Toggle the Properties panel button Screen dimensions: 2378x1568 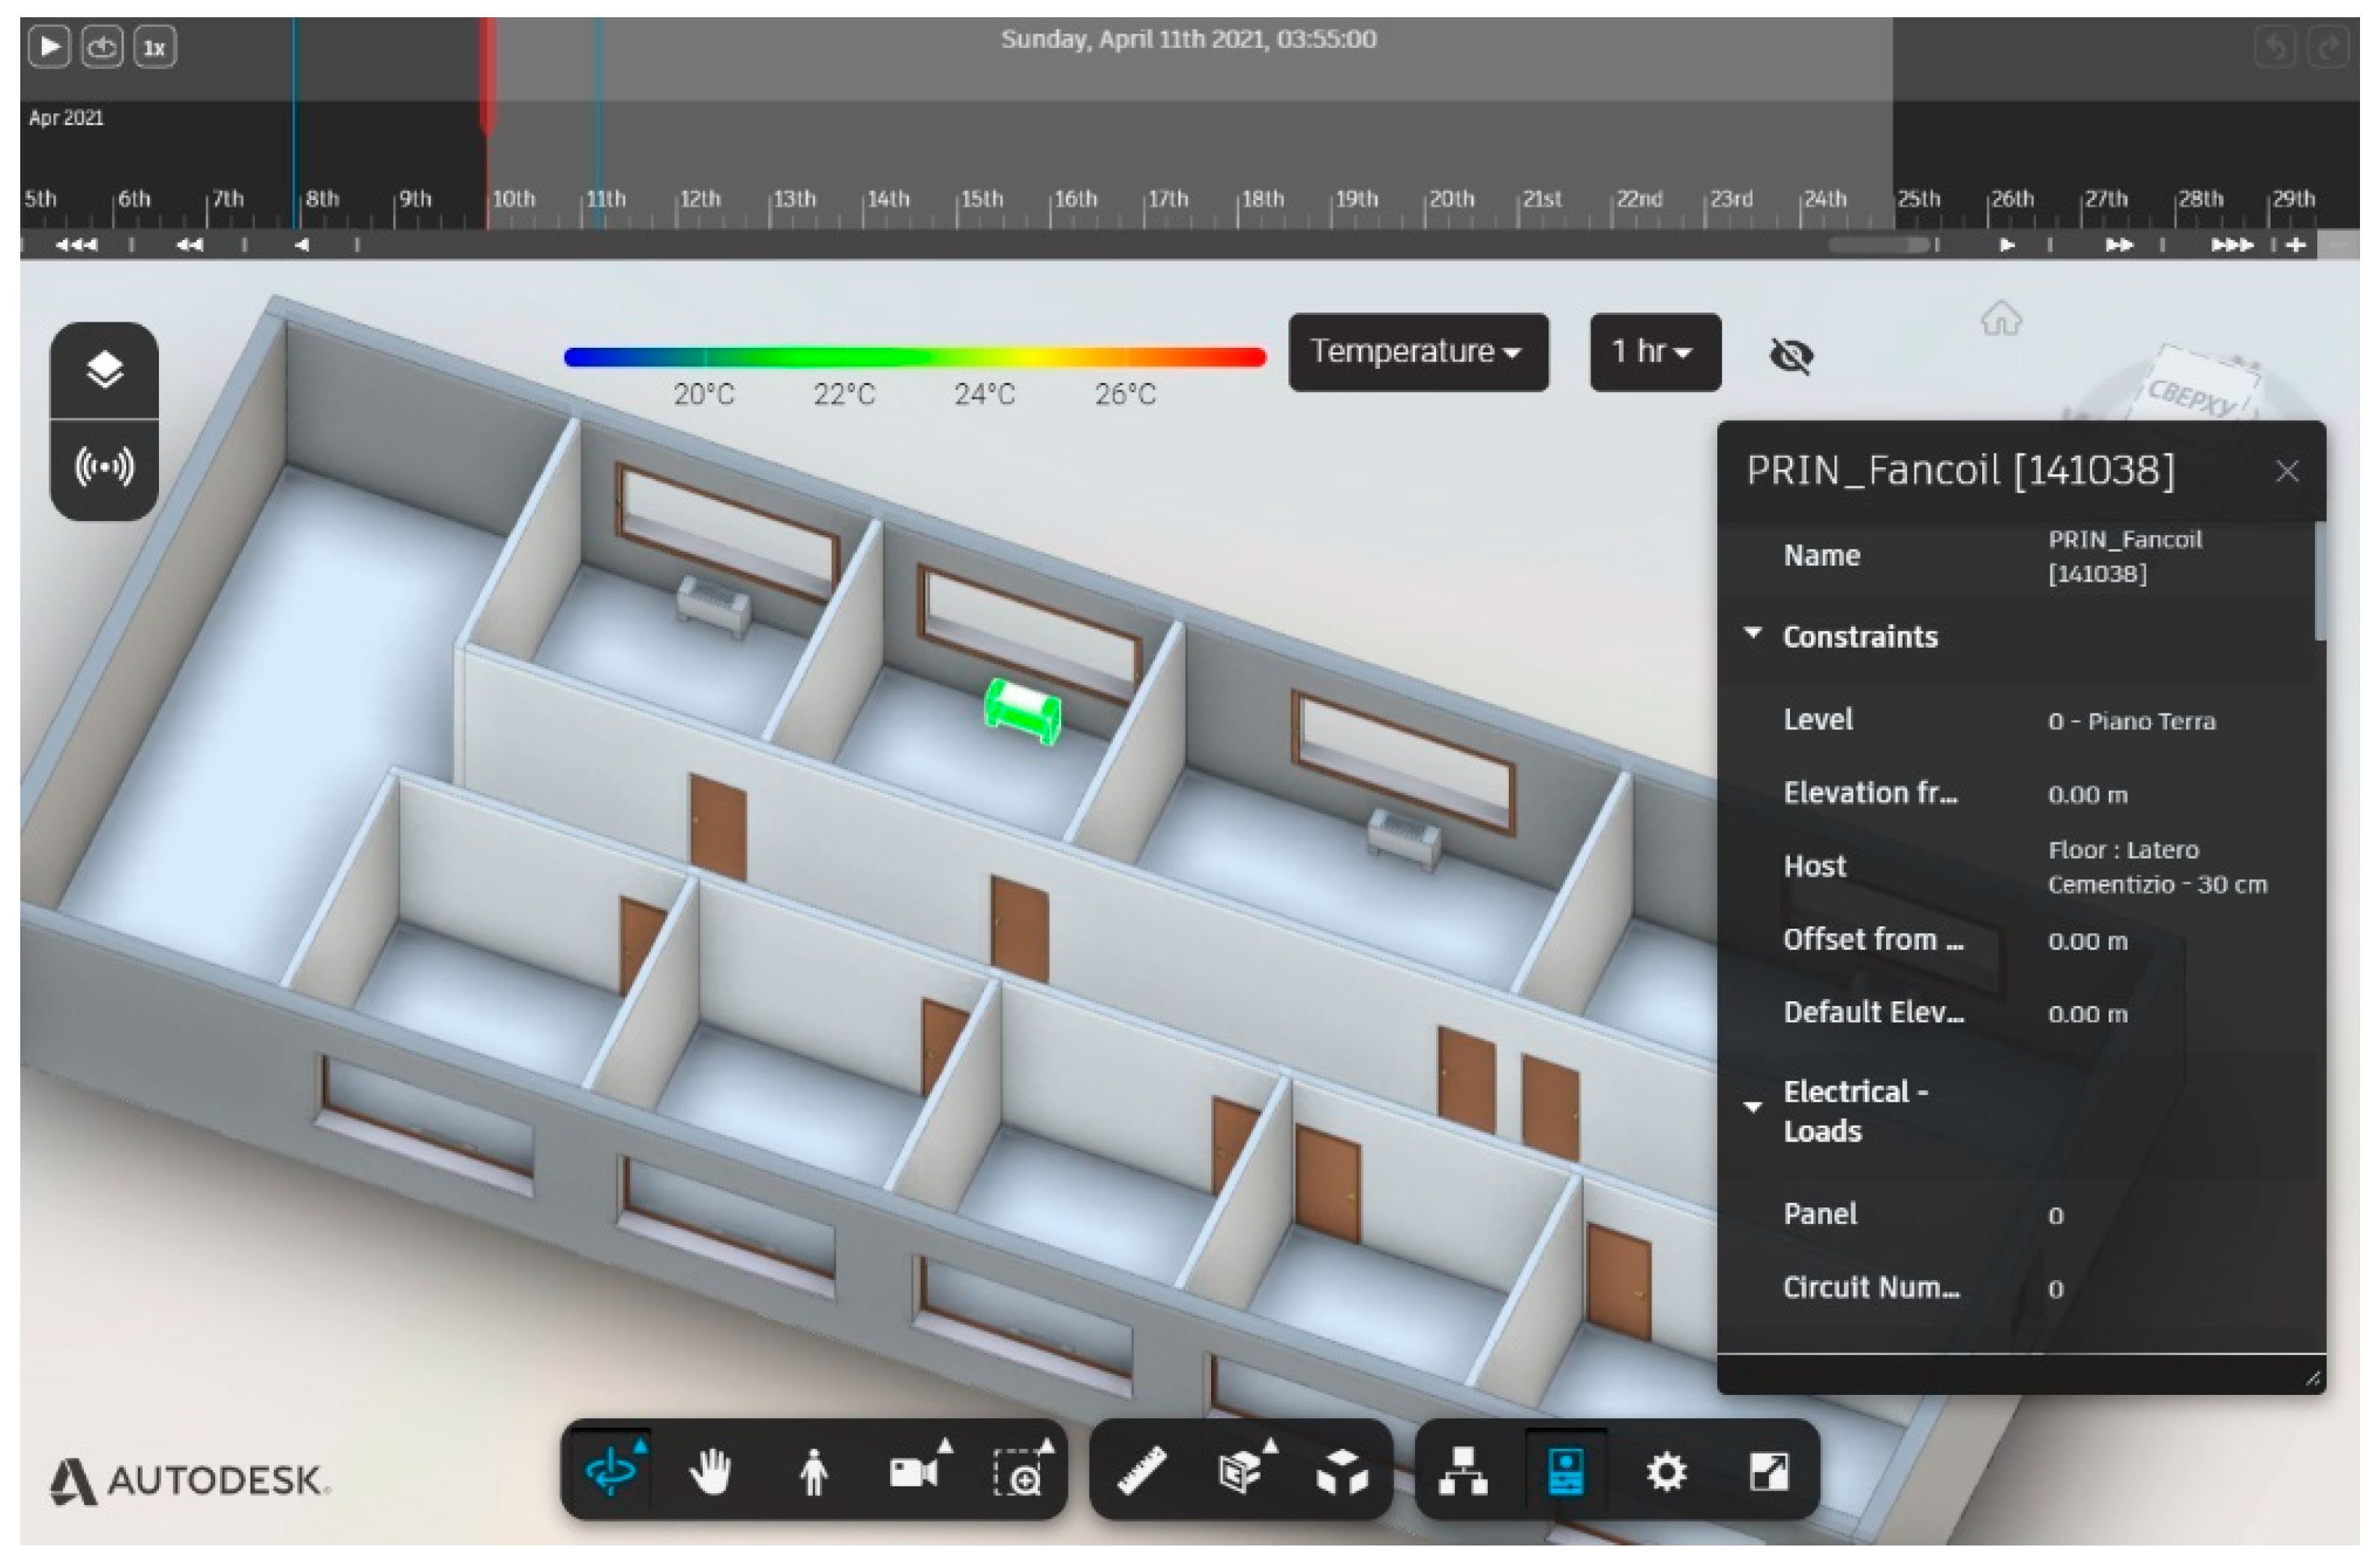coord(1564,1472)
